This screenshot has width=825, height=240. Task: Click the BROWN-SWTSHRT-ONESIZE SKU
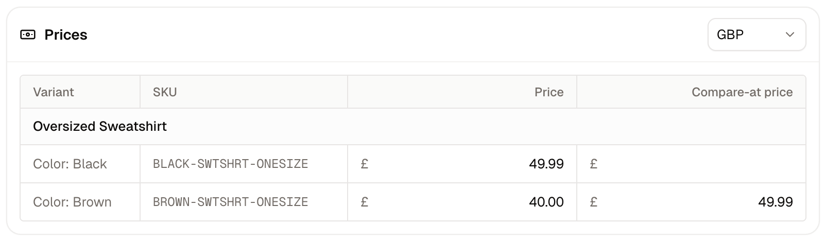(x=230, y=202)
